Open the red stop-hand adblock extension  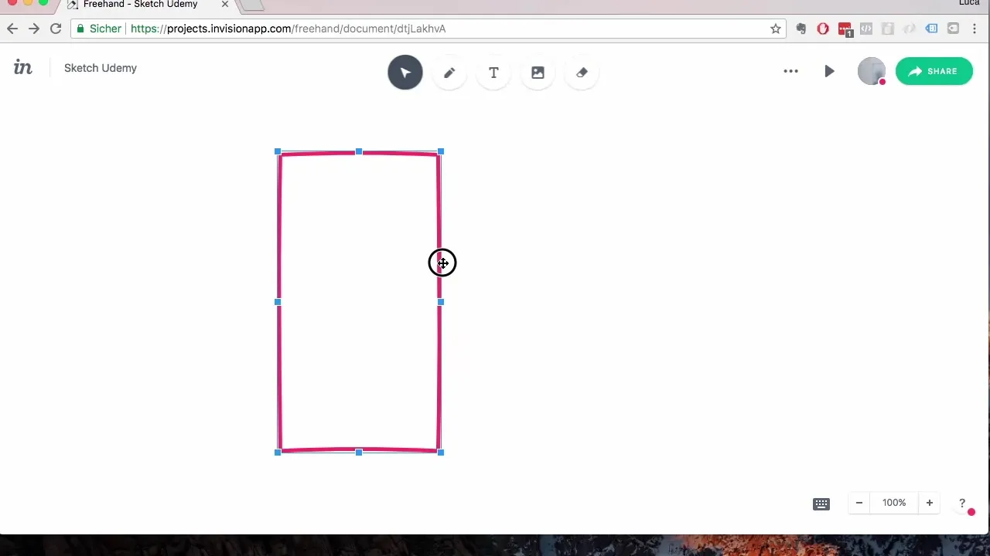(x=823, y=29)
